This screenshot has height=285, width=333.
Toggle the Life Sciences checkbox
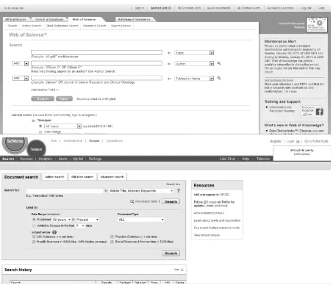coord(34,237)
